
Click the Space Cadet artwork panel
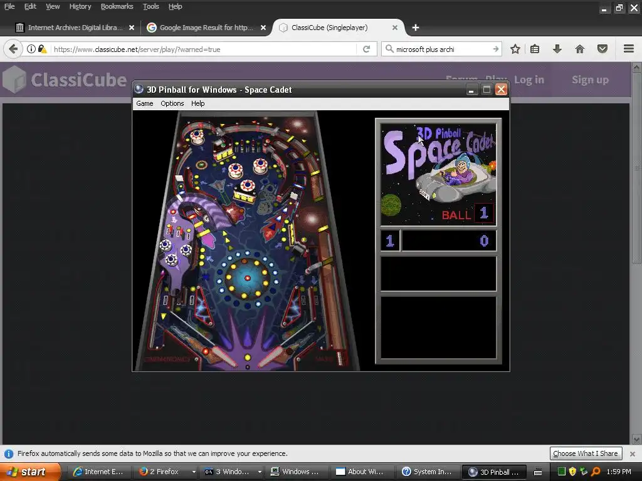[438, 174]
